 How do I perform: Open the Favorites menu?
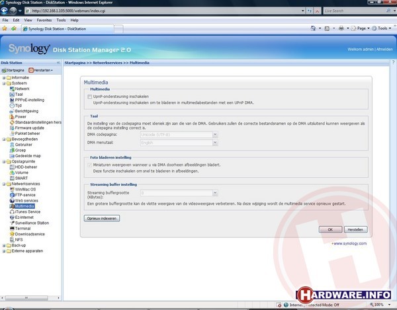click(x=44, y=20)
